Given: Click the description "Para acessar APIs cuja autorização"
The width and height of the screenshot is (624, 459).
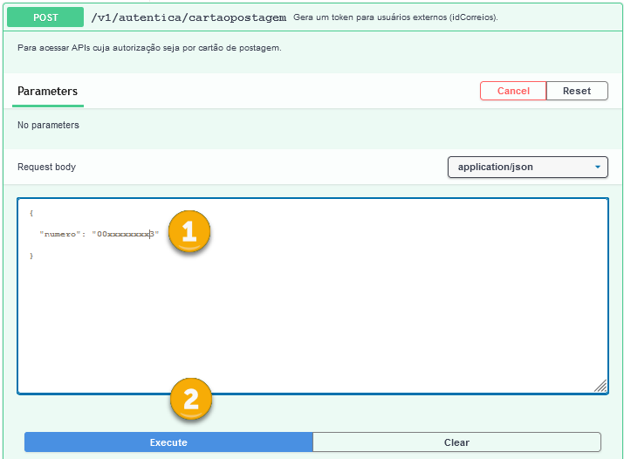Looking at the screenshot, I should tap(149, 48).
